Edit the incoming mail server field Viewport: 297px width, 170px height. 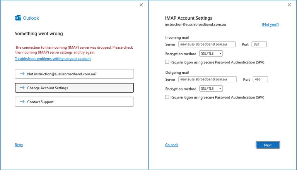pyautogui.click(x=207, y=44)
